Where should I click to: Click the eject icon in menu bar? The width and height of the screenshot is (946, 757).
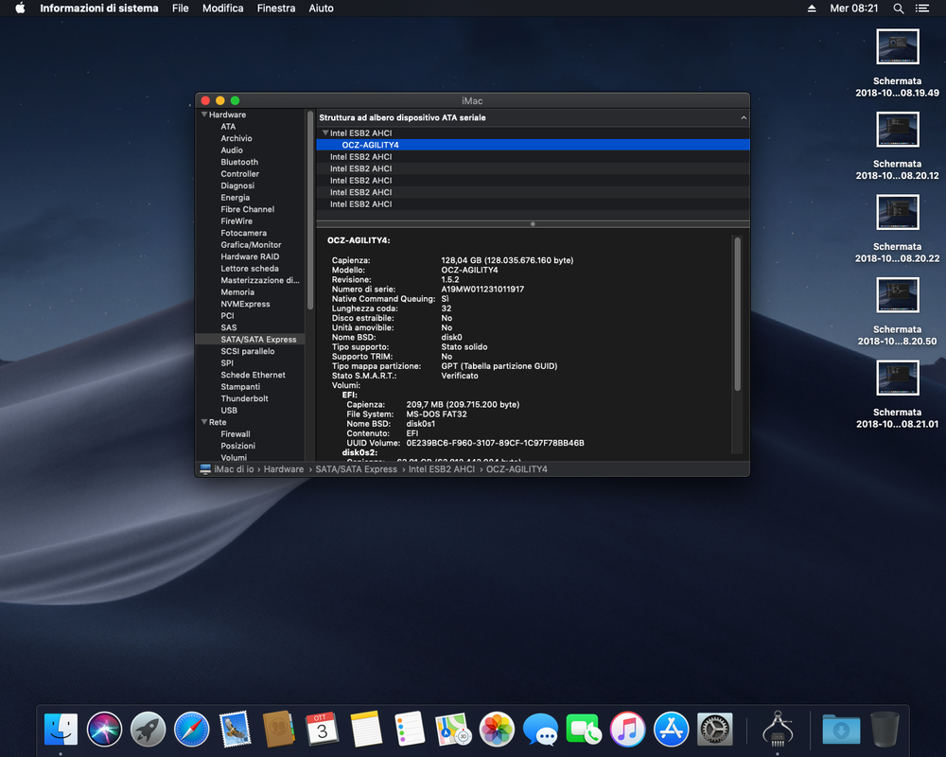click(x=812, y=9)
